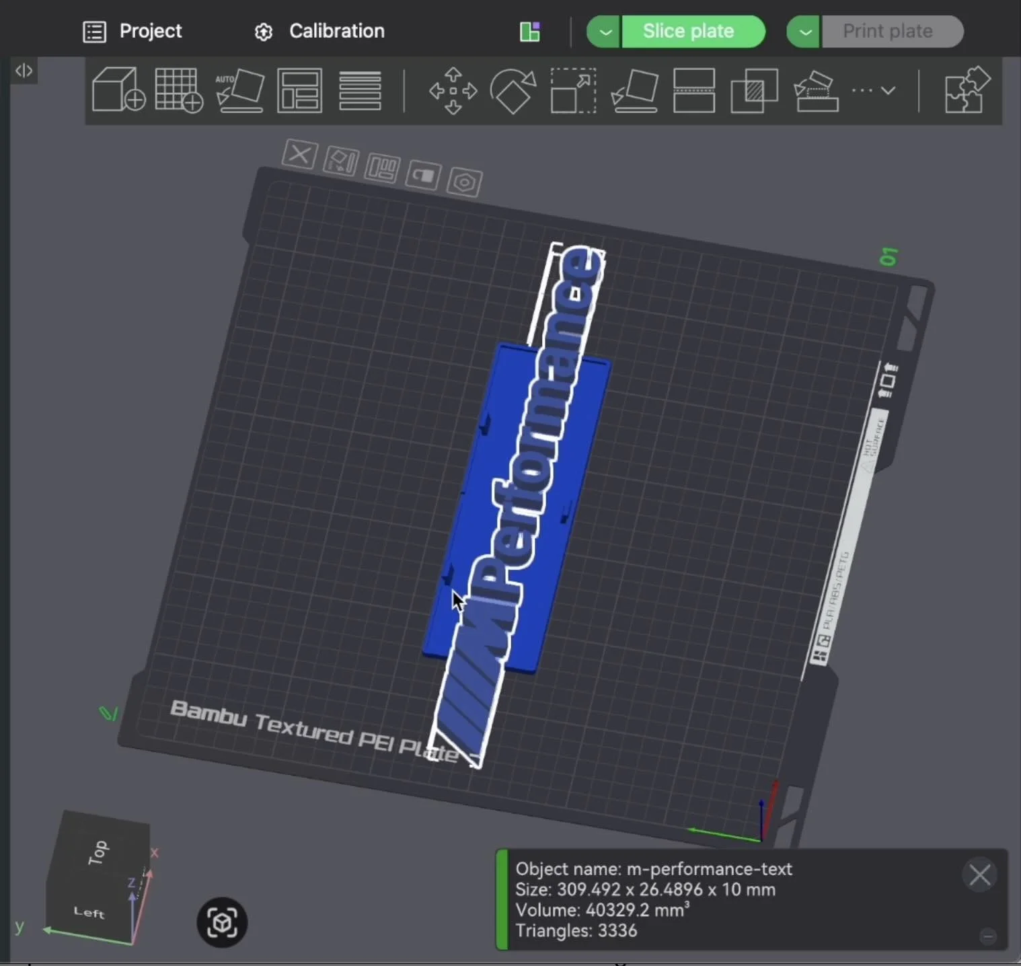Expand the Print plate dropdown arrow
Screen dimensions: 1021x966
click(x=804, y=32)
